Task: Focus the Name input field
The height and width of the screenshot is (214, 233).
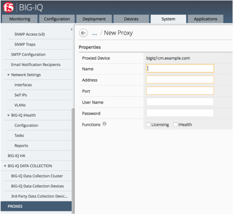Action: pyautogui.click(x=180, y=68)
